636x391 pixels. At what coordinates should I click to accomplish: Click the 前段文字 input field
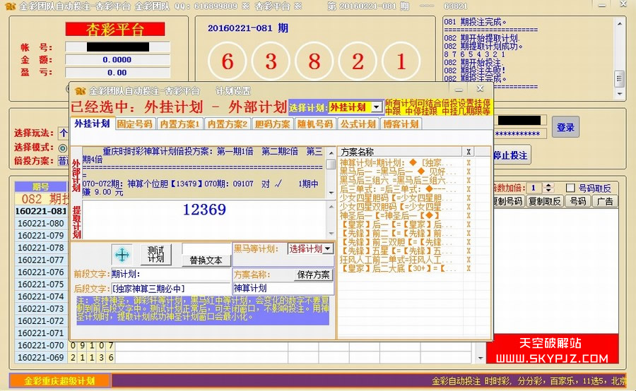coord(170,275)
